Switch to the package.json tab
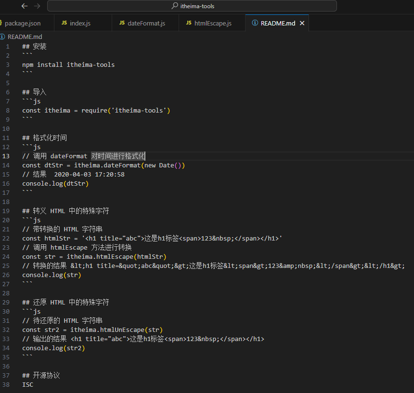The width and height of the screenshot is (414, 393). click(23, 23)
